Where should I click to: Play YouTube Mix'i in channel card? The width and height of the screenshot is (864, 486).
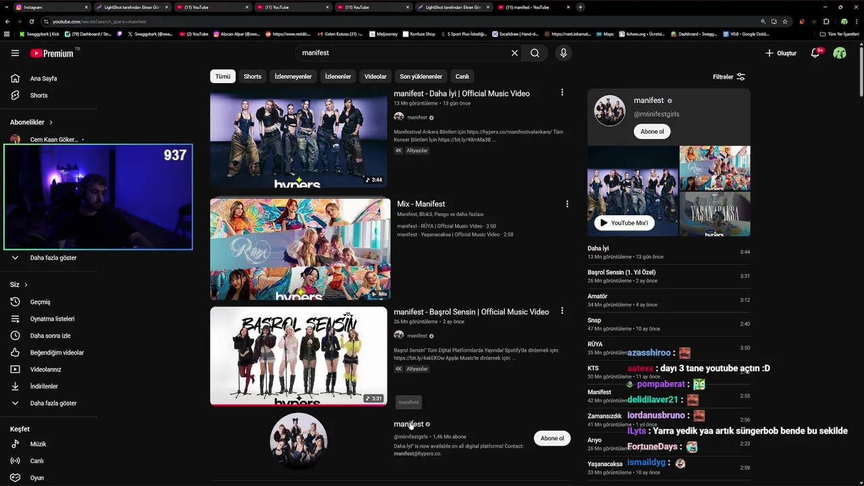tap(624, 223)
